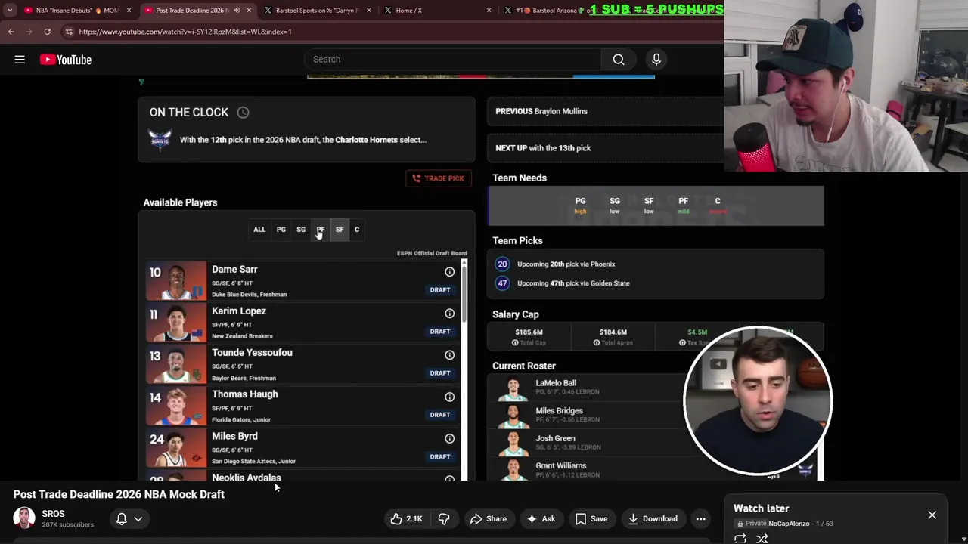Go to the YouTube home logo
This screenshot has width=968, height=544.
(66, 60)
